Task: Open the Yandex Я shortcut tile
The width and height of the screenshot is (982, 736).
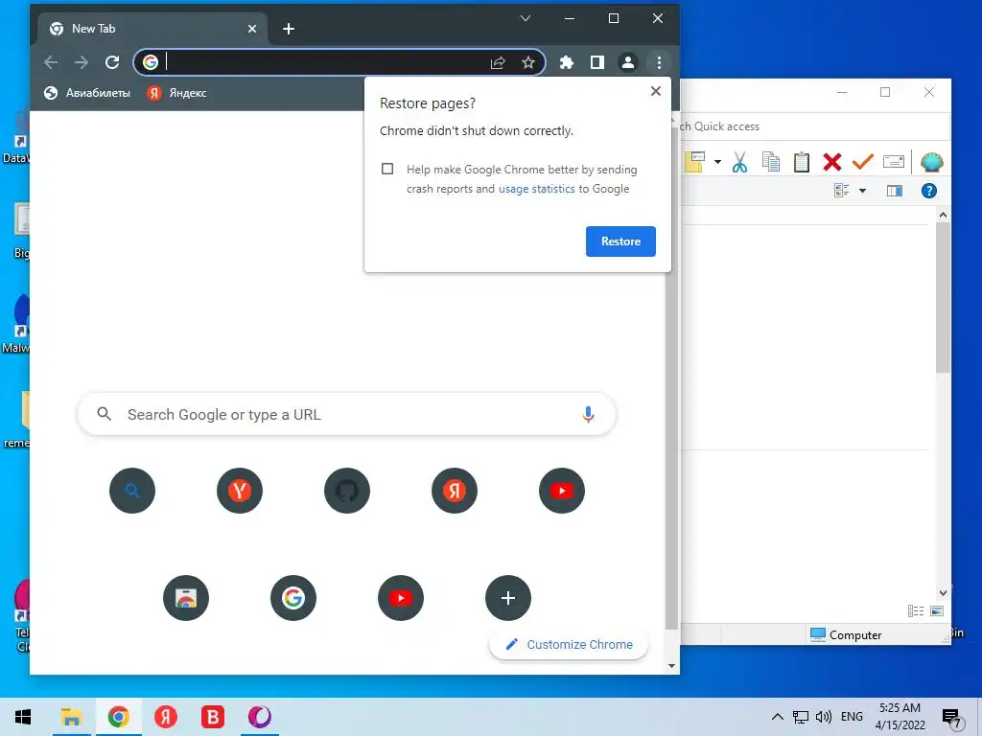Action: [x=454, y=491]
